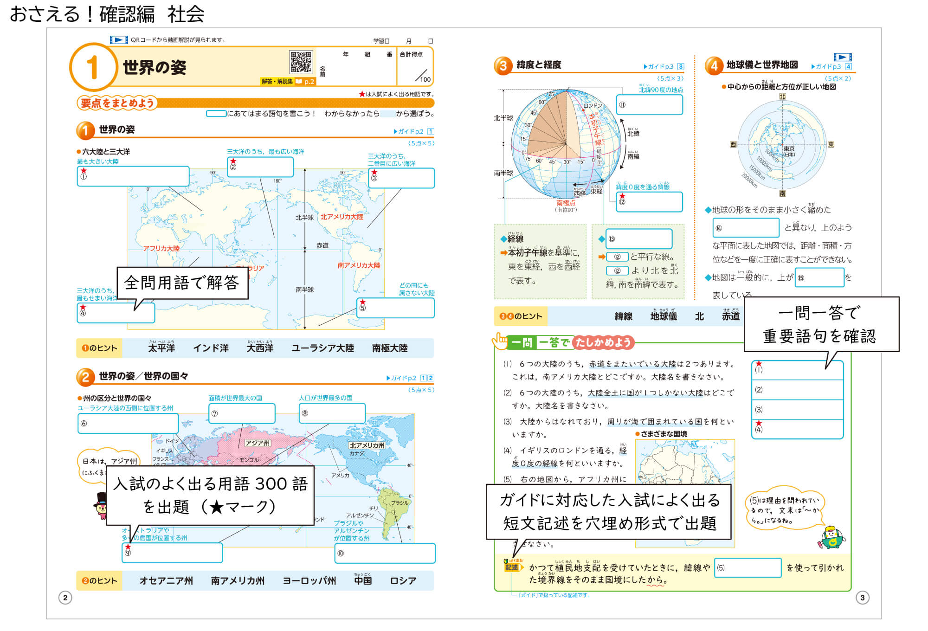
Task: Open ガイドp.3 link next to 緯度と経度
Action: [x=664, y=66]
